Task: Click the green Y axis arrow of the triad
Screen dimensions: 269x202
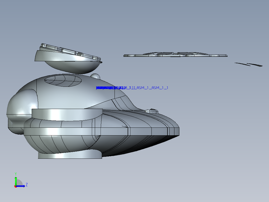Action: (x=16, y=181)
